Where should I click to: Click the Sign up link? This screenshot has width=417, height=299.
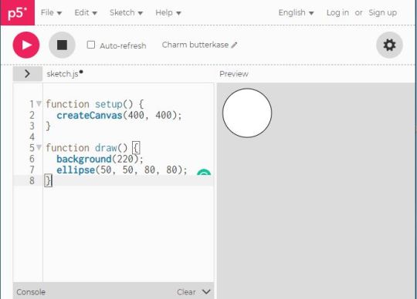[382, 12]
